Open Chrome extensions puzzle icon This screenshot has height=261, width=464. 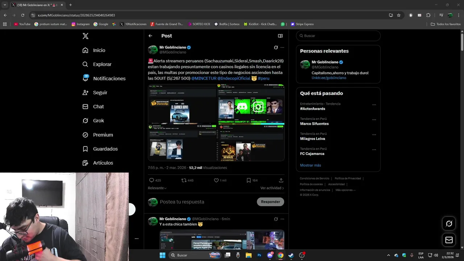pyautogui.click(x=428, y=15)
